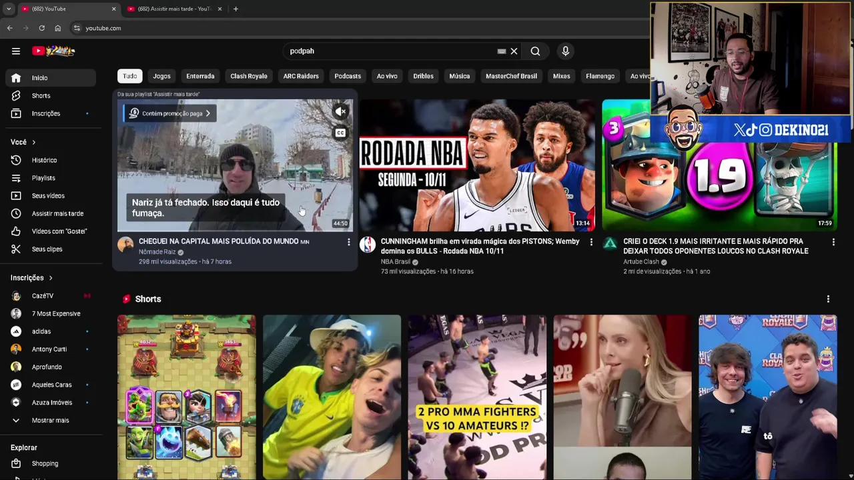Screen dimensions: 854x480
Task: Open NBA Brasil channel link
Action: 396,262
